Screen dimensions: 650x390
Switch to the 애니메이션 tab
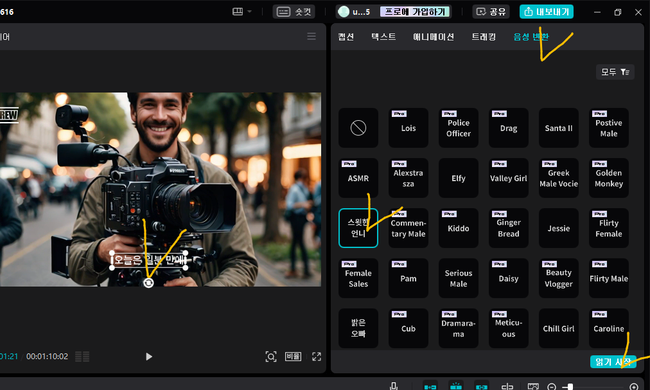tap(434, 37)
